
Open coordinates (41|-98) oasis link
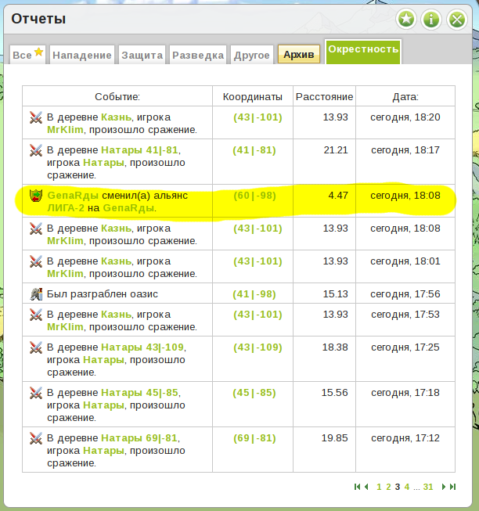click(254, 294)
